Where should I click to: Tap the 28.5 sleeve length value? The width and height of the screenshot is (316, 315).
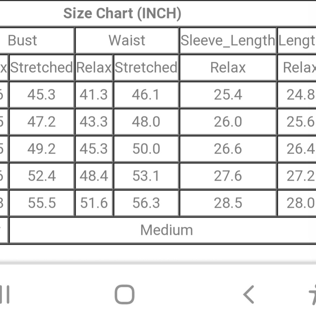[x=228, y=203]
